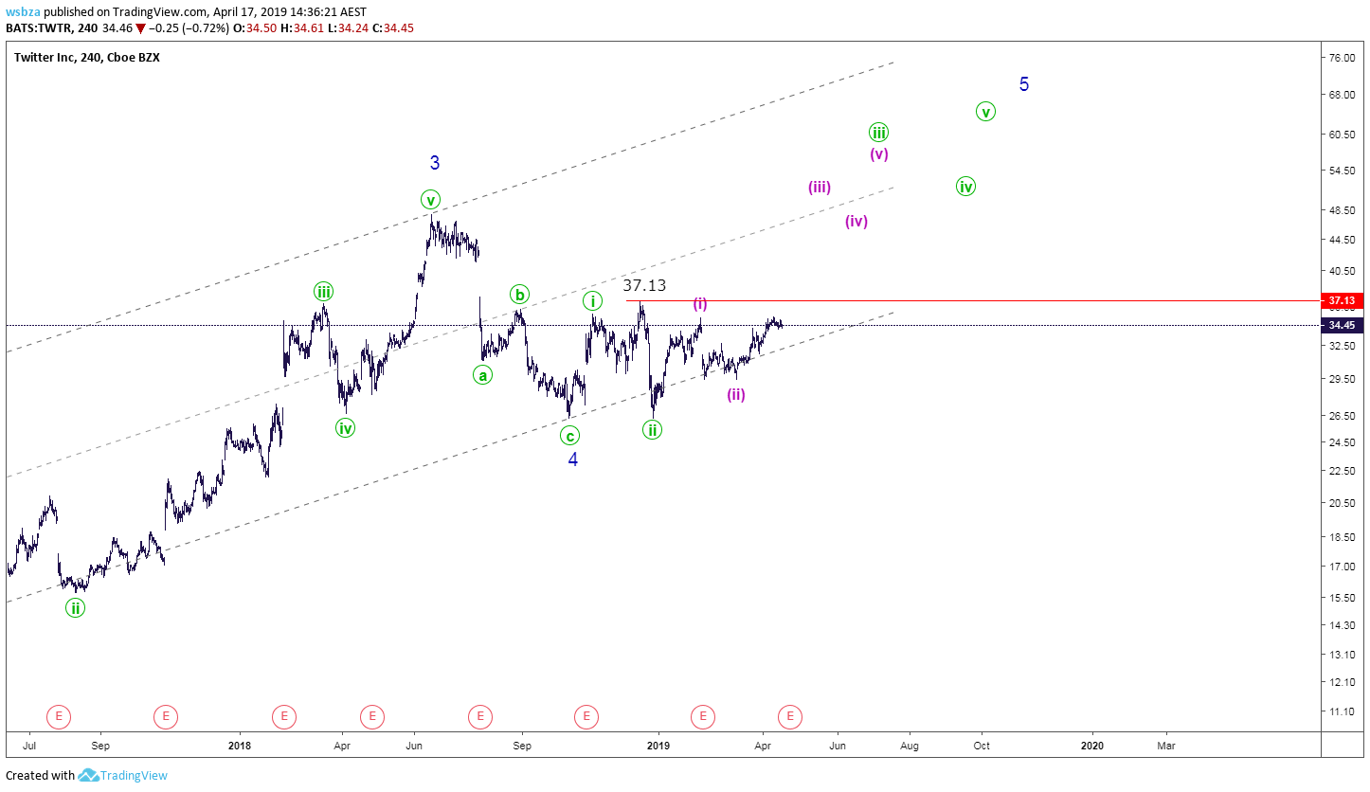Image resolution: width=1370 pixels, height=792 pixels.
Task: Select the green circled 'c' wave label
Action: (569, 436)
